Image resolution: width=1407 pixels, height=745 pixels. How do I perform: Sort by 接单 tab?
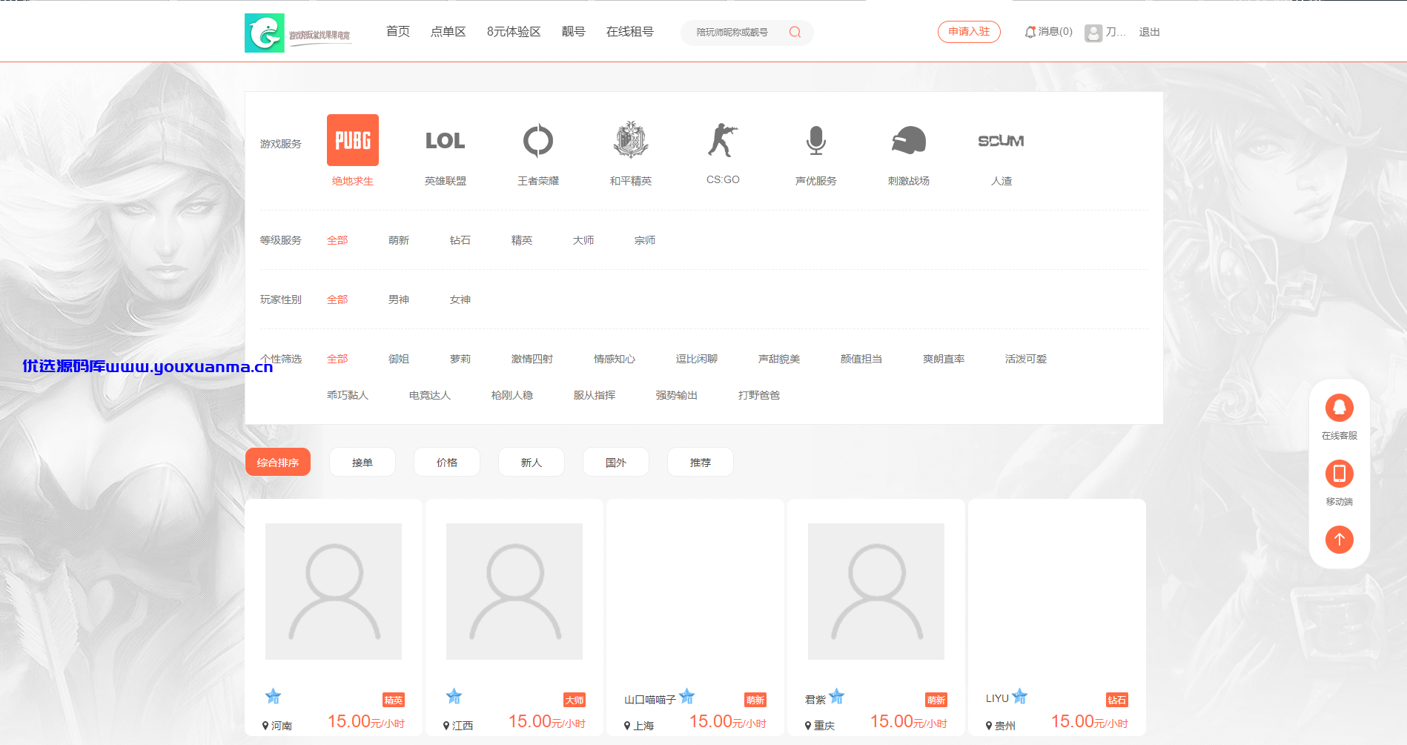pyautogui.click(x=362, y=462)
